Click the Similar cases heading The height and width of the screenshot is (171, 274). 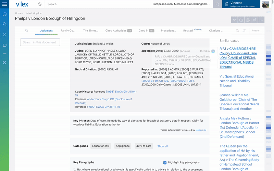coord(229,41)
